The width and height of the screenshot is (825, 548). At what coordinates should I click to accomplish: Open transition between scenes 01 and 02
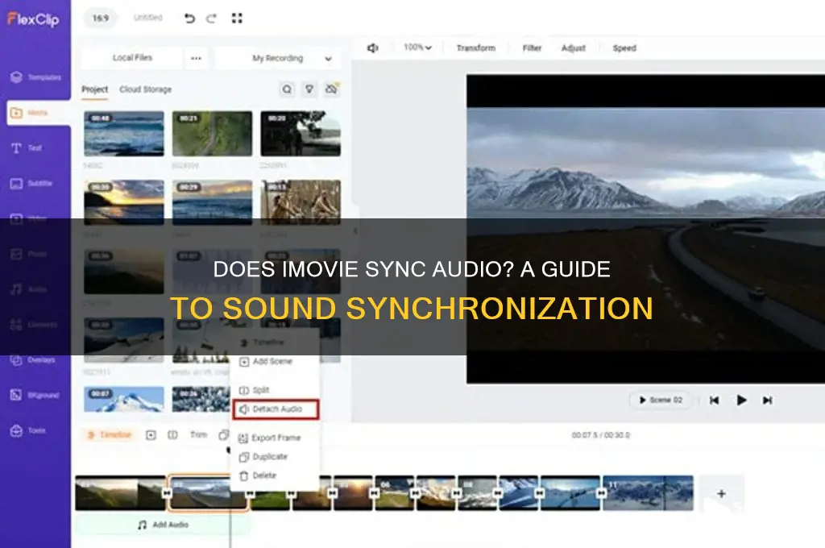tap(167, 493)
